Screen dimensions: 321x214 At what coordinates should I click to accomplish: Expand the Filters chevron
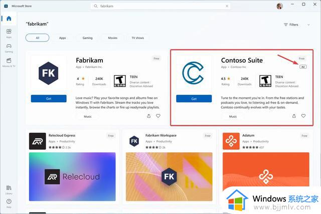point(308,25)
